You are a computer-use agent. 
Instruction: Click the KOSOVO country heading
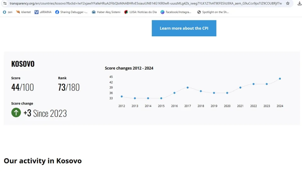click(x=23, y=64)
